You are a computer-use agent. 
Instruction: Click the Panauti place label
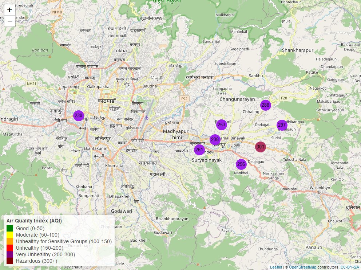coord(314,247)
